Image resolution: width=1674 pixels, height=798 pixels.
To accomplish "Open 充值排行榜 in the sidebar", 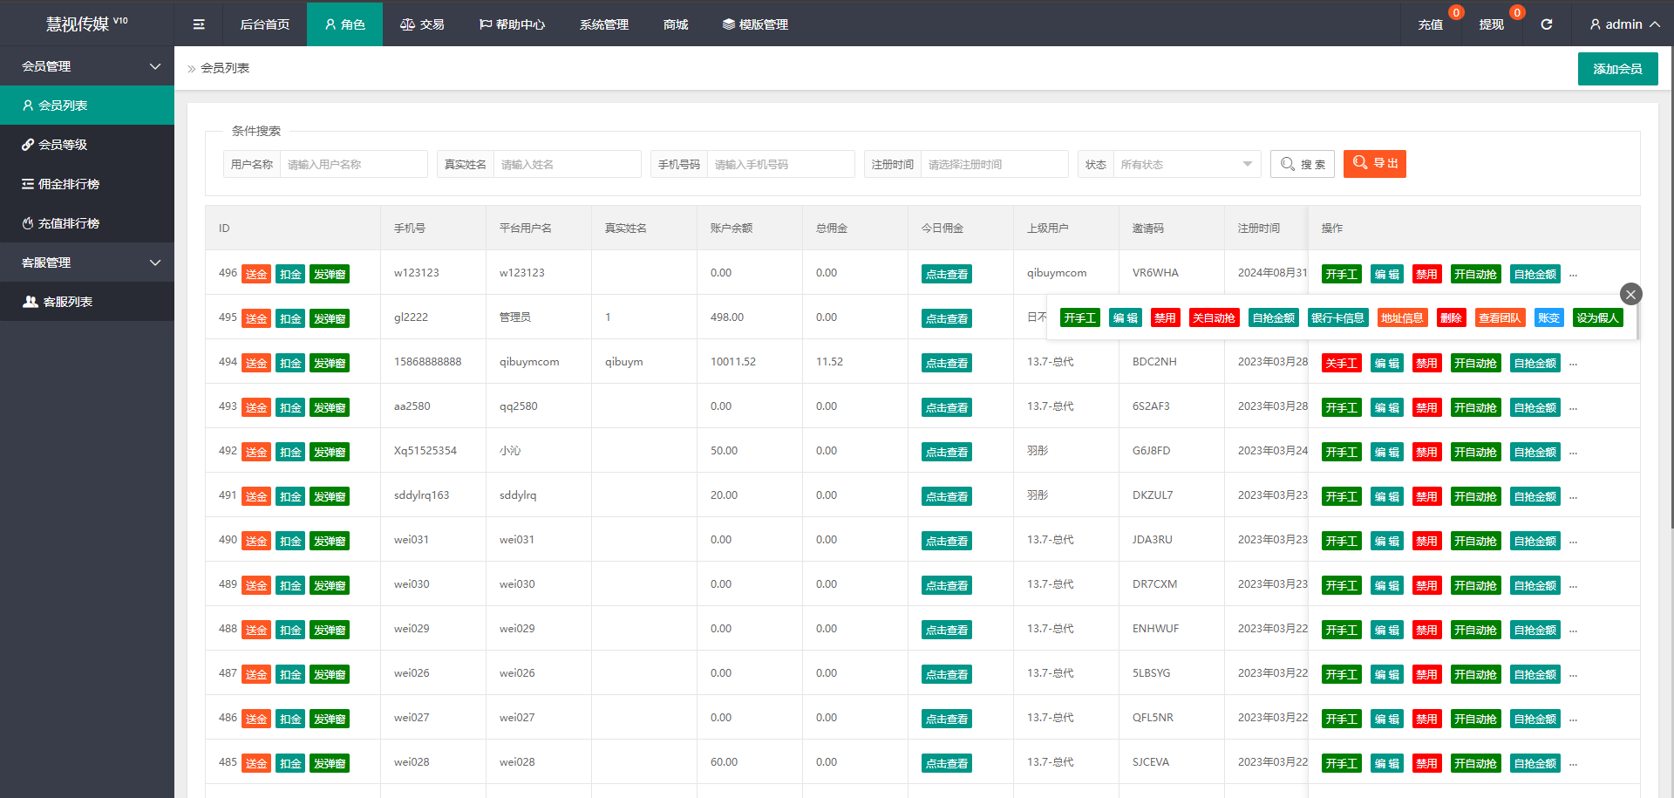I will [x=68, y=223].
